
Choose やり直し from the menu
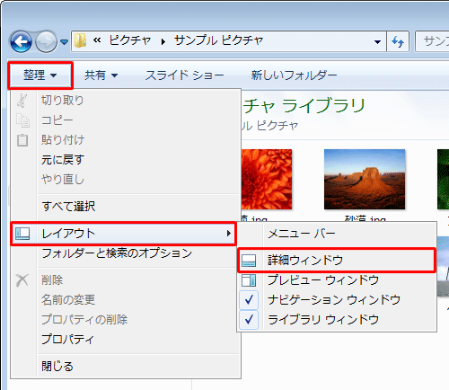point(126,180)
